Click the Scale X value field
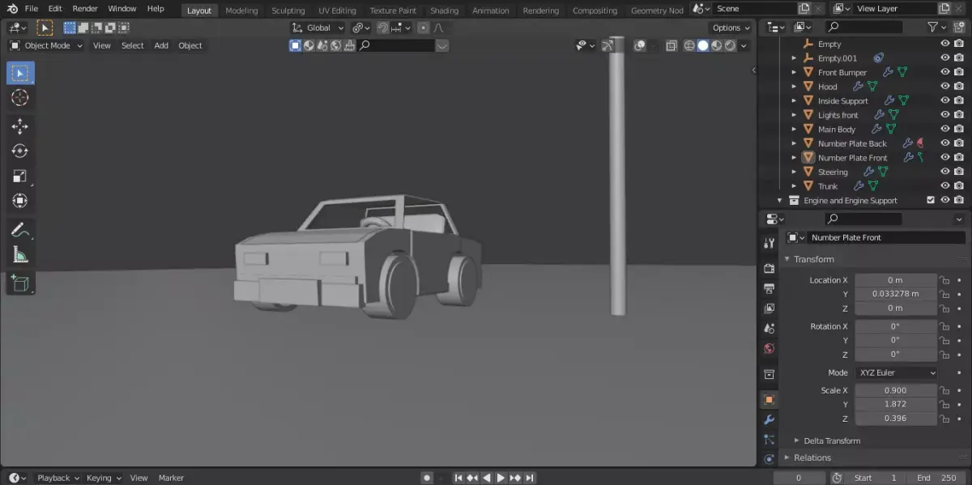The image size is (972, 485). click(895, 390)
